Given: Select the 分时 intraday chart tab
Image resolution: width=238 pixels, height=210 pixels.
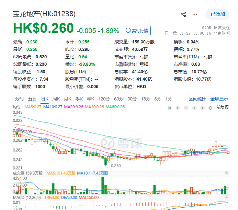Looking at the screenshot, I should 19,99.
